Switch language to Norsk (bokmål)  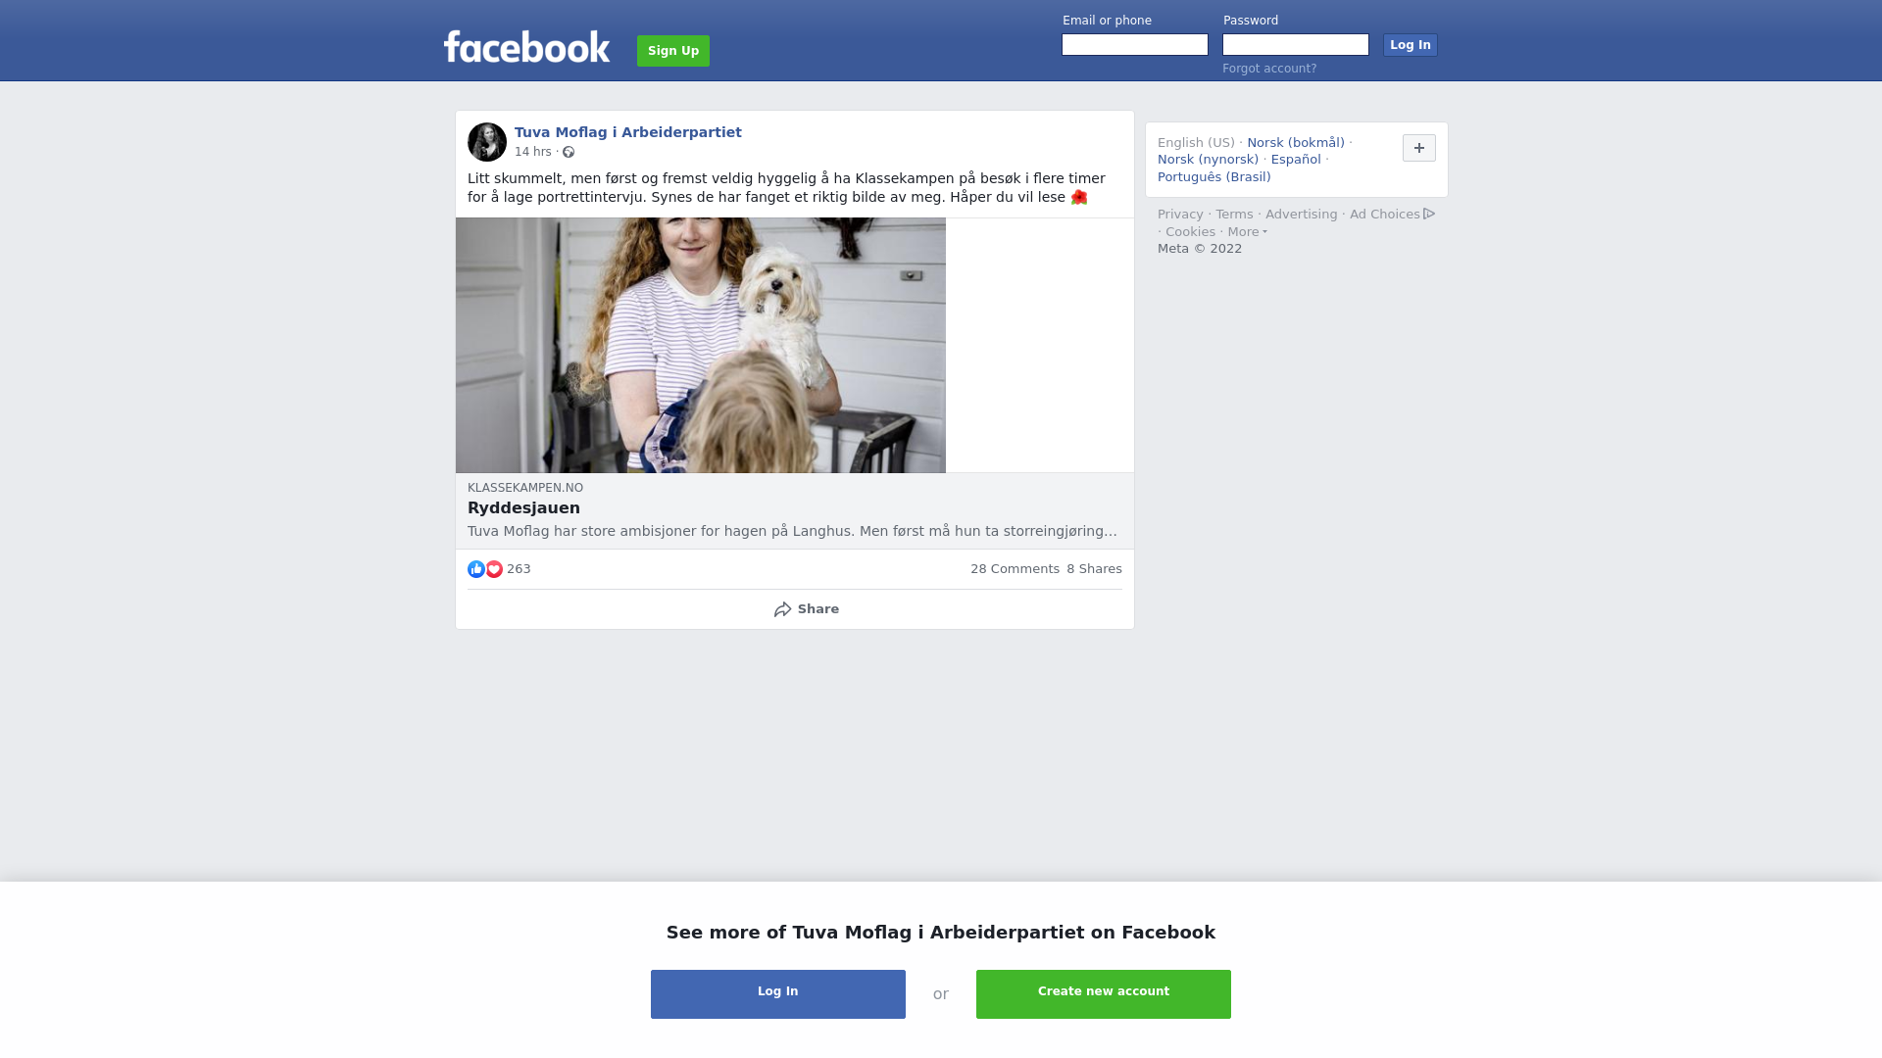click(1296, 143)
